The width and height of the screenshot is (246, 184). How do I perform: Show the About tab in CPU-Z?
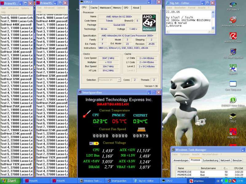point(136,8)
